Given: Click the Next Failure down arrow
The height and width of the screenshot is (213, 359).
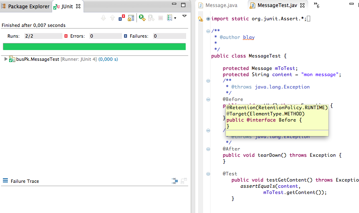Looking at the screenshot, I should 103,18.
